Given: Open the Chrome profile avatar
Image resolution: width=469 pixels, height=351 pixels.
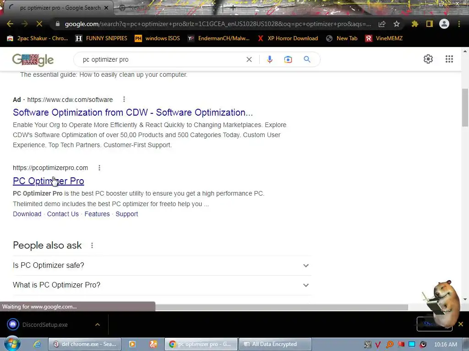Looking at the screenshot, I should click(444, 24).
